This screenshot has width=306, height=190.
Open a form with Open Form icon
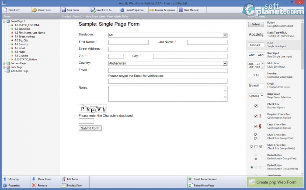click(x=34, y=10)
